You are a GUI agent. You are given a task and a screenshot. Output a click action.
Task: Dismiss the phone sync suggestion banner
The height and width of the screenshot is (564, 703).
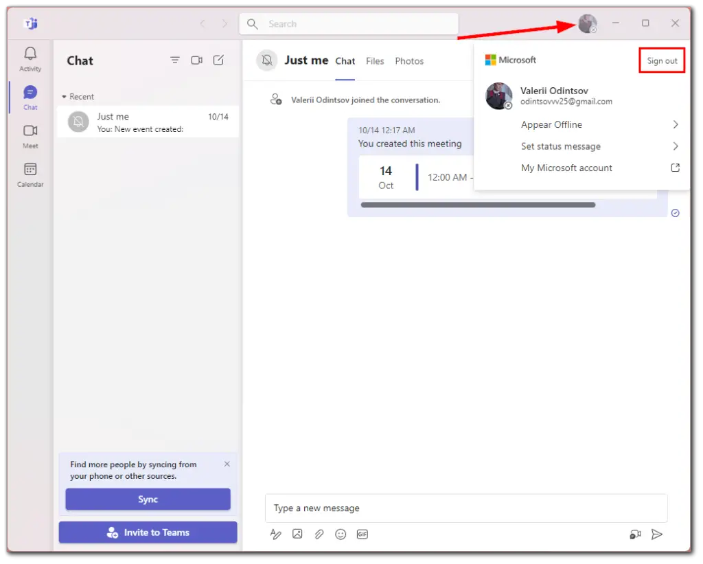[x=227, y=464]
